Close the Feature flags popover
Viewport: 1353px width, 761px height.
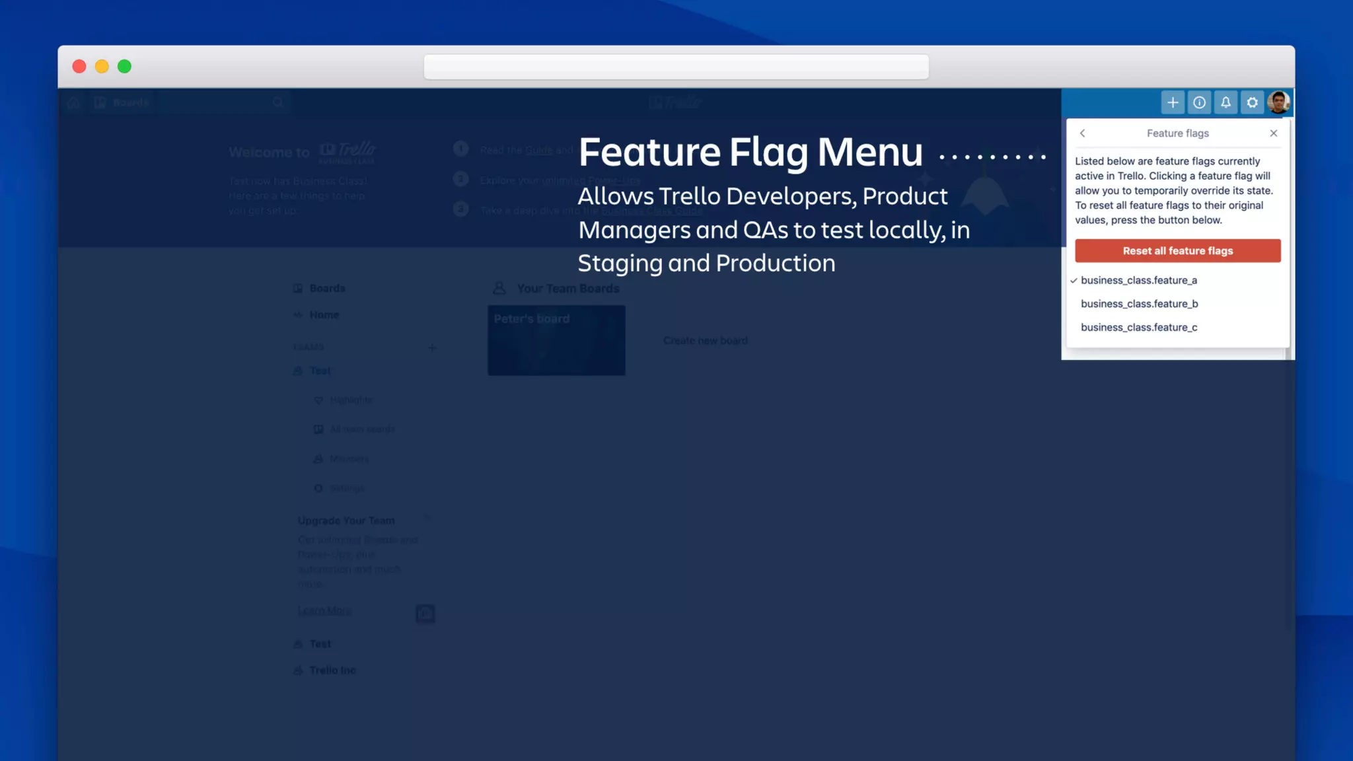tap(1274, 133)
